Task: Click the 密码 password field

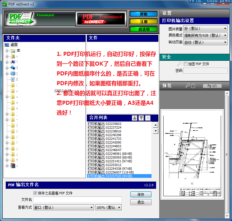Action: pos(205,71)
